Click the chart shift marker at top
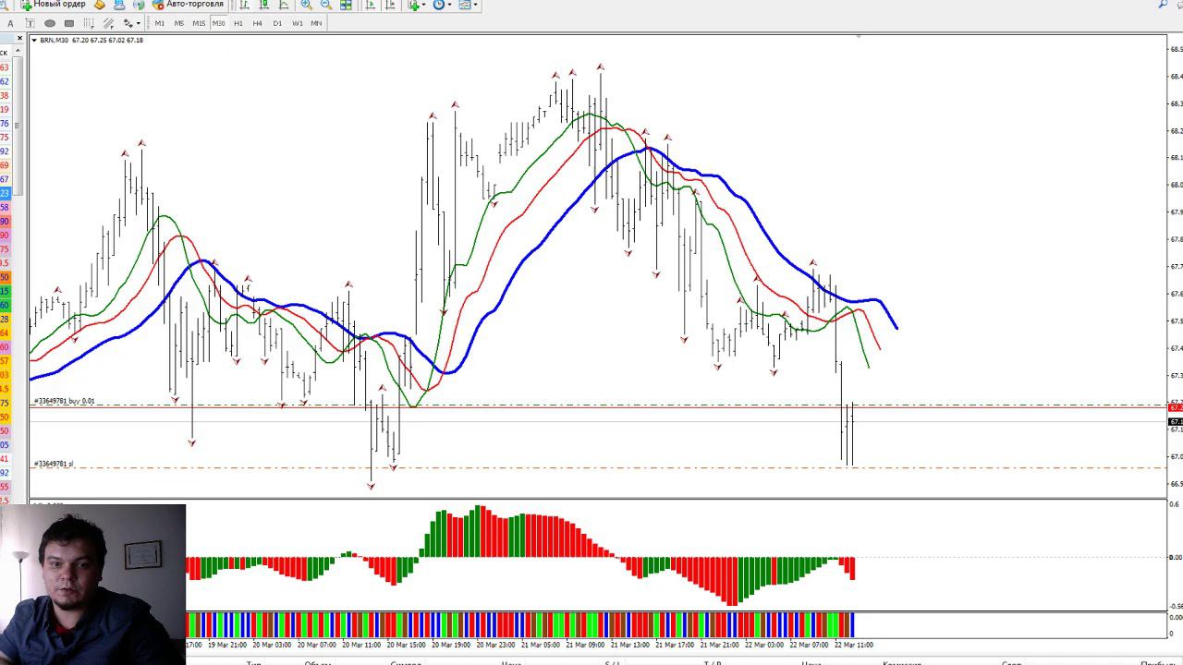1183x665 pixels. point(859,37)
